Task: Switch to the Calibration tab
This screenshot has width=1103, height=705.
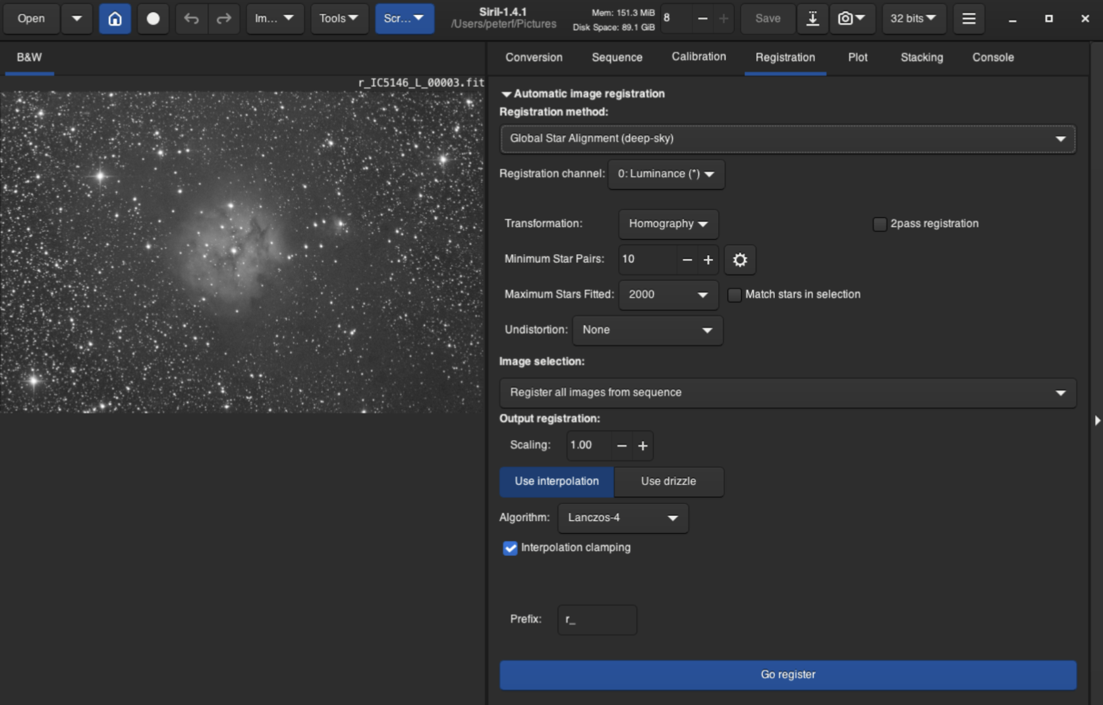Action: 698,57
